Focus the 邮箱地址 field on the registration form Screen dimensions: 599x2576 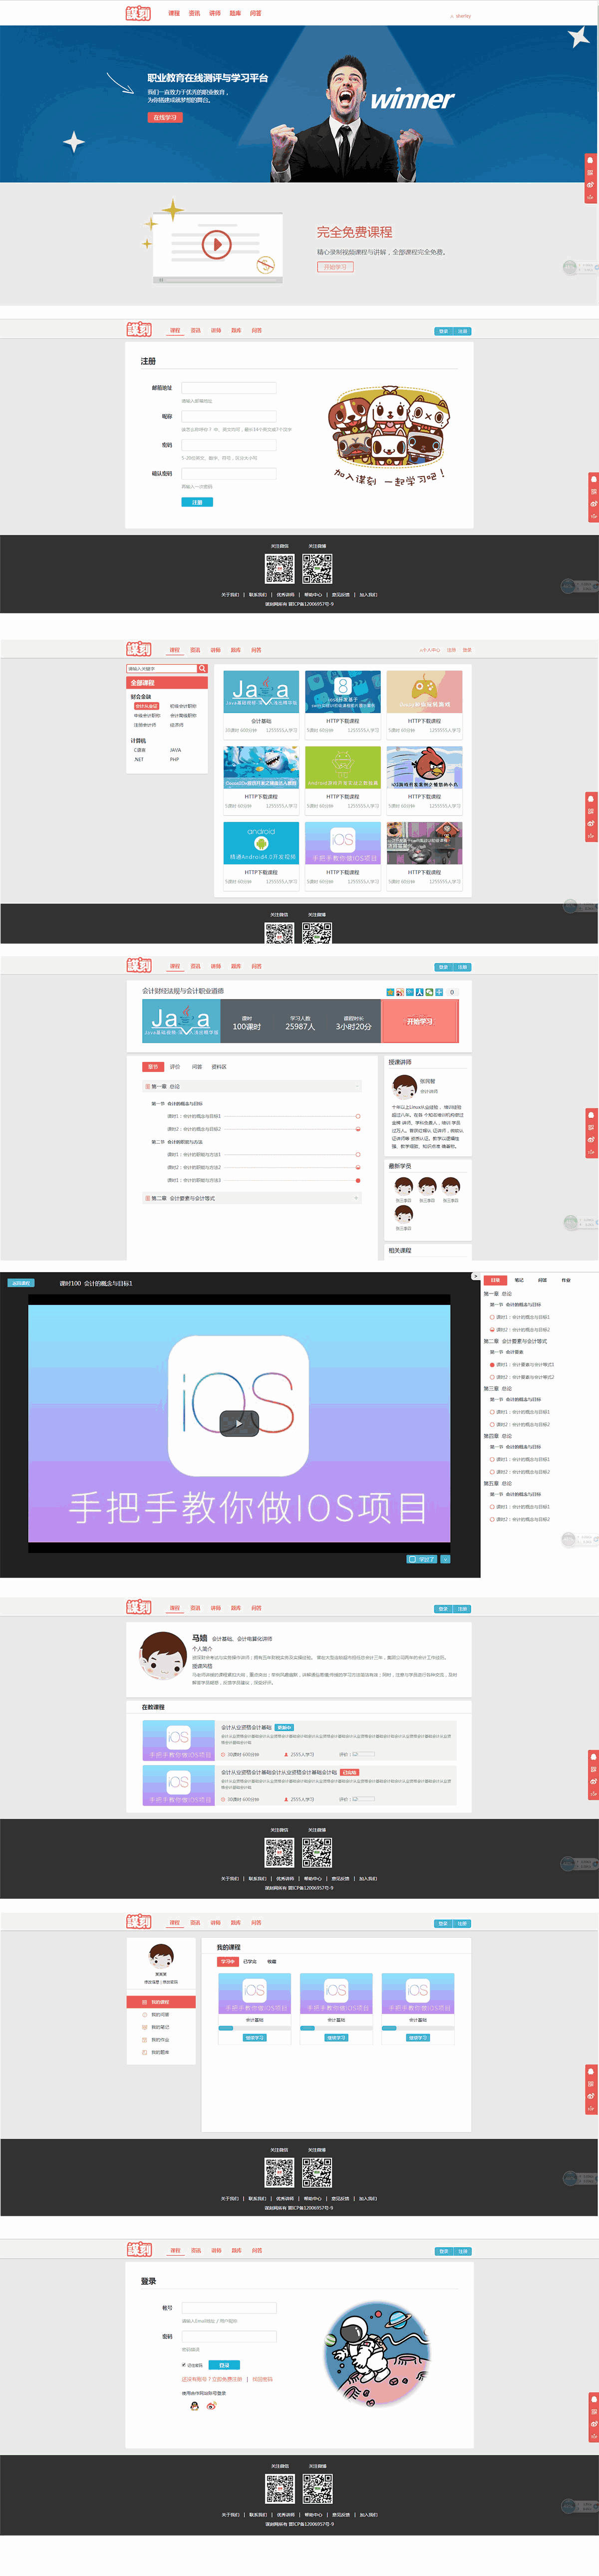tap(228, 388)
